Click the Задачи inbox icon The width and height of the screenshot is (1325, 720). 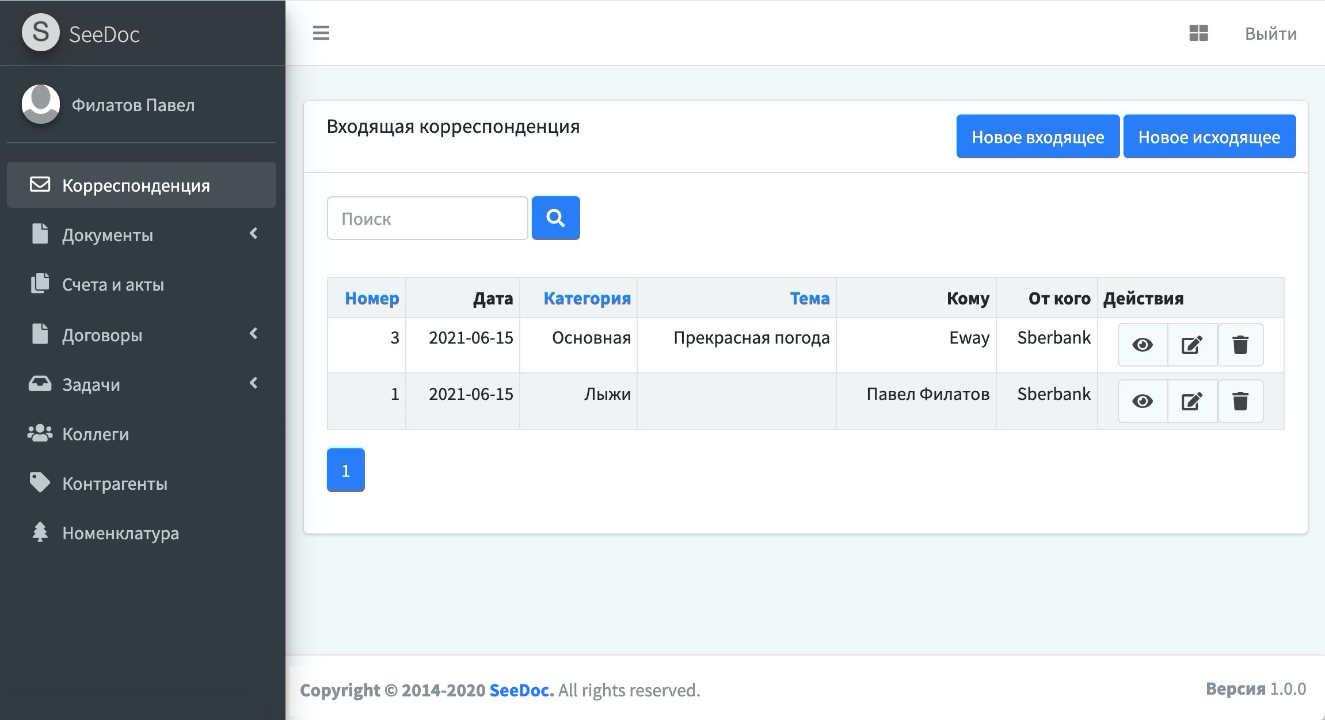(40, 383)
